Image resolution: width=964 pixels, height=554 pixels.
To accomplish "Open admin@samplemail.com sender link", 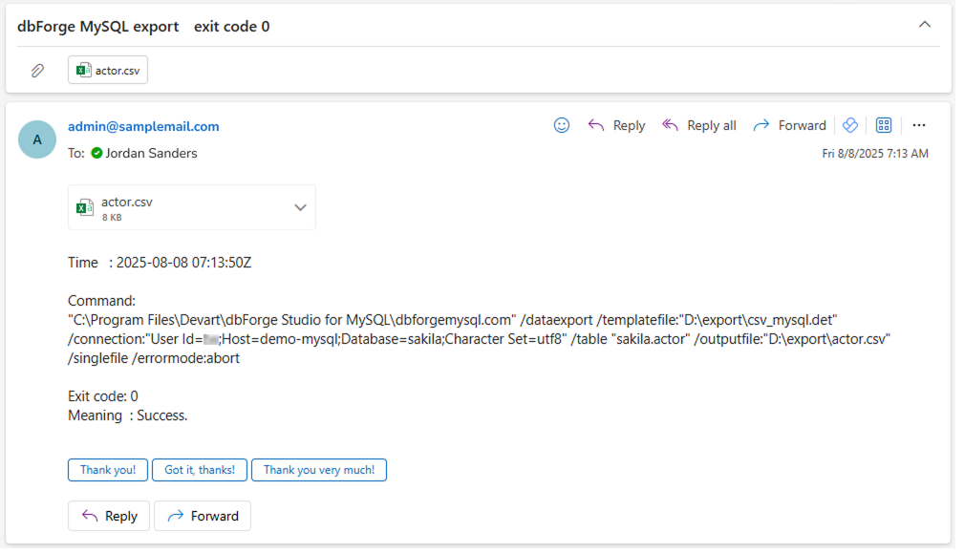I will tap(142, 125).
